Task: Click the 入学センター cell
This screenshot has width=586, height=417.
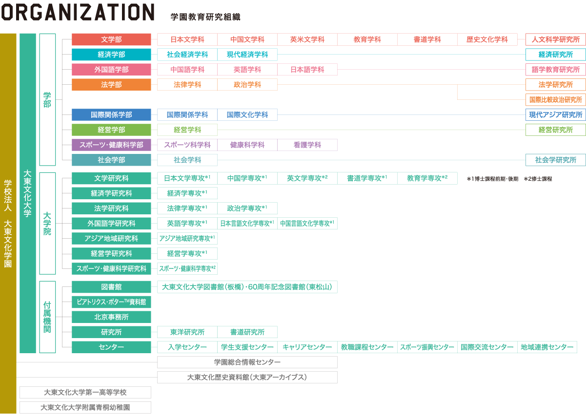Action: [x=187, y=347]
